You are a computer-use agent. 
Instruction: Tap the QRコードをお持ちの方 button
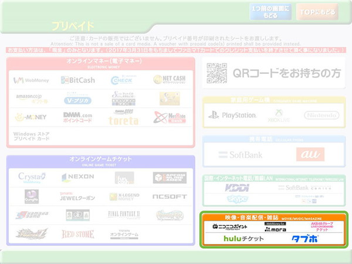[273, 73]
